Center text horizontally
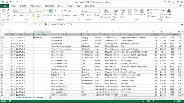Image resolution: width=184 pixels, height=103 pixels. click(x=48, y=15)
